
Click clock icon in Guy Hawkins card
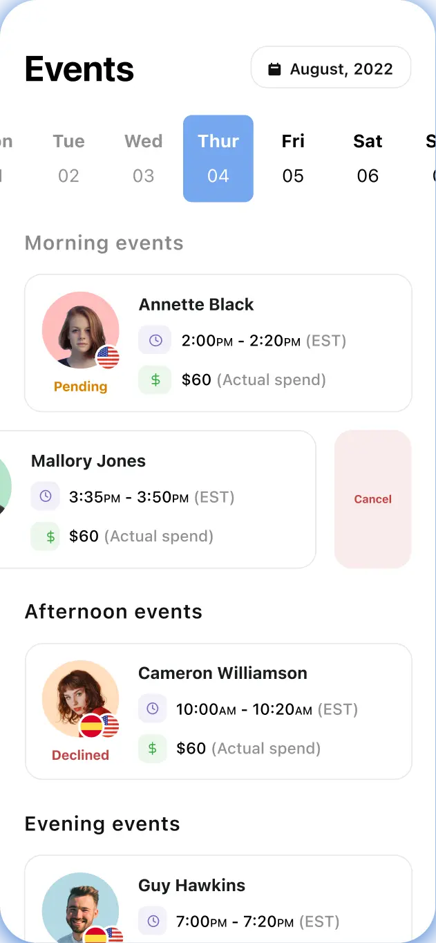tap(153, 921)
